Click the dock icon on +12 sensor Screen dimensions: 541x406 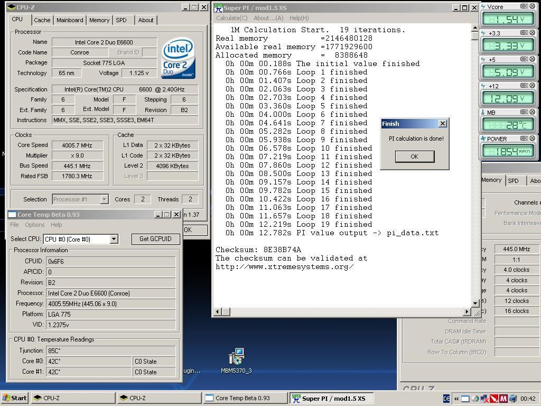point(524,86)
